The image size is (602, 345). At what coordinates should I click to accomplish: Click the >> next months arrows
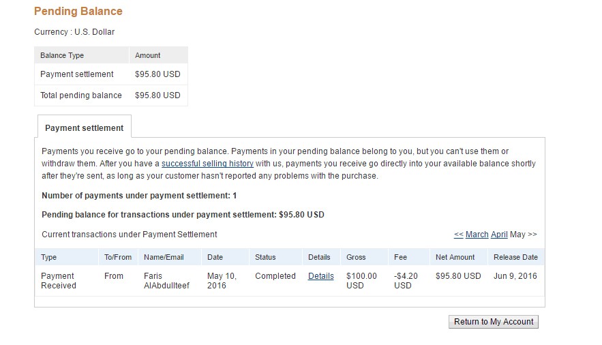tap(532, 235)
